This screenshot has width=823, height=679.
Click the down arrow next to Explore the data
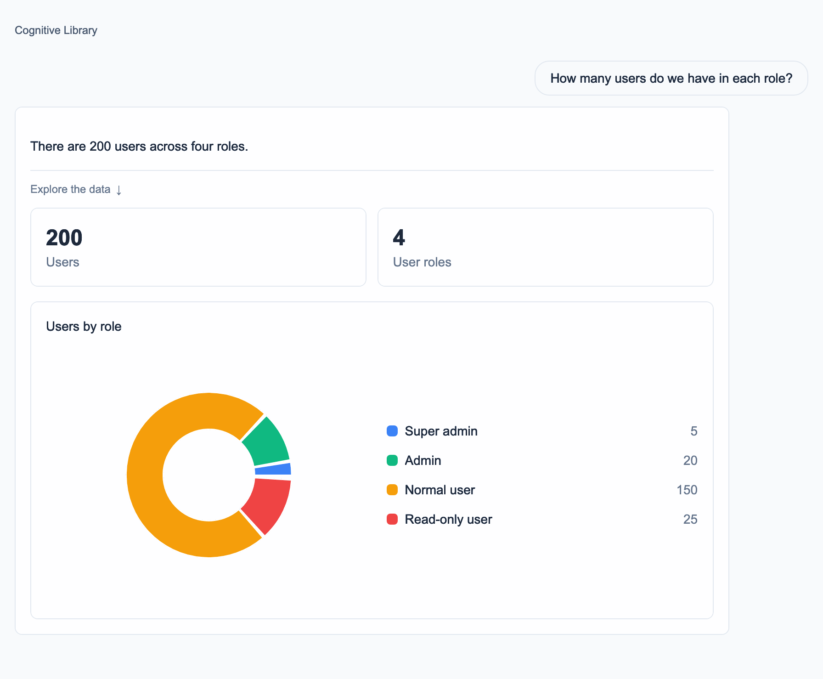point(119,190)
